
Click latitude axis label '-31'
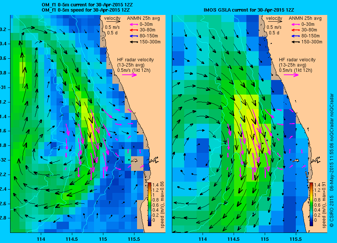tap(3, 87)
